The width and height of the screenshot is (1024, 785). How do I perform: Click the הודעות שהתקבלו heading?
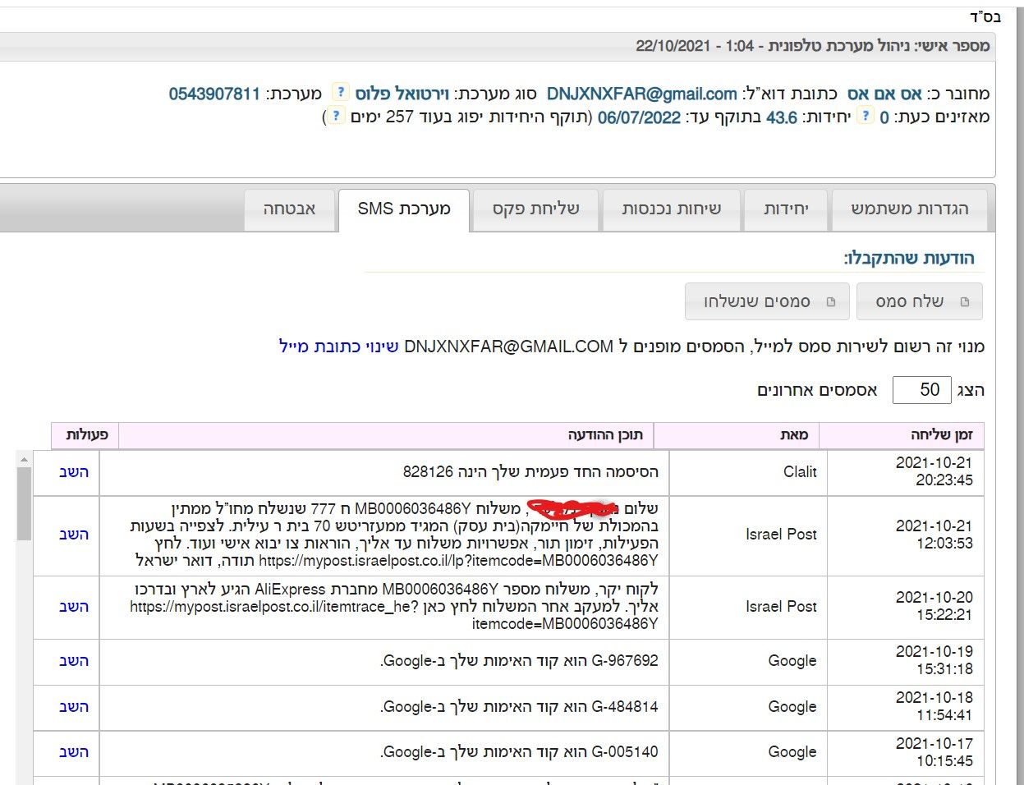909,259
